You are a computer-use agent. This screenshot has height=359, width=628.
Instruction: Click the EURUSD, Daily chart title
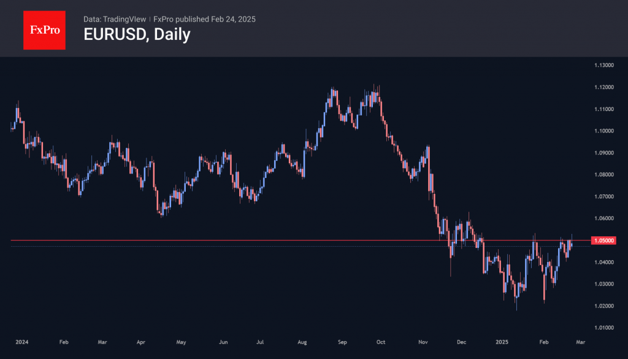[x=137, y=35]
